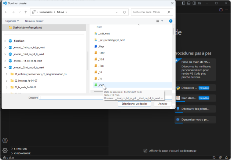Open the Organiser dropdown menu
The image size is (231, 160).
[12, 21]
